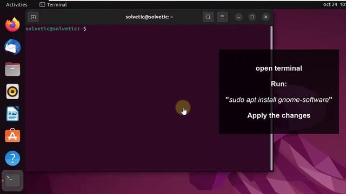The width and height of the screenshot is (346, 194).
Task: Minimize the Terminal window
Action: coord(238,17)
